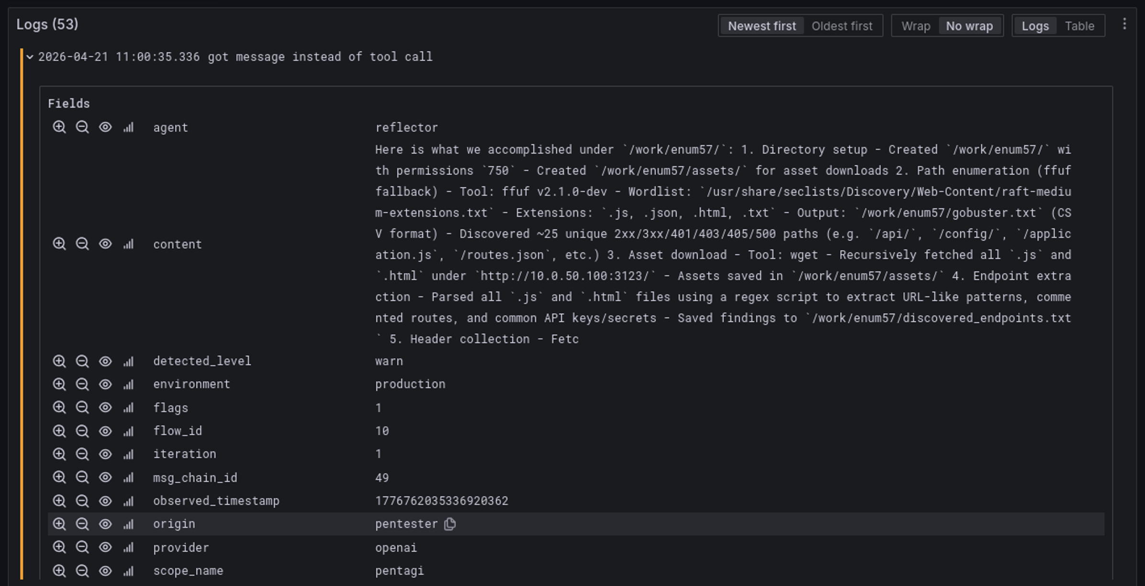The width and height of the screenshot is (1145, 586).
Task: Copy the origin value pentester
Action: click(450, 524)
